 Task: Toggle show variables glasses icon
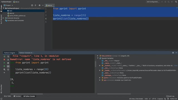point(8,66)
